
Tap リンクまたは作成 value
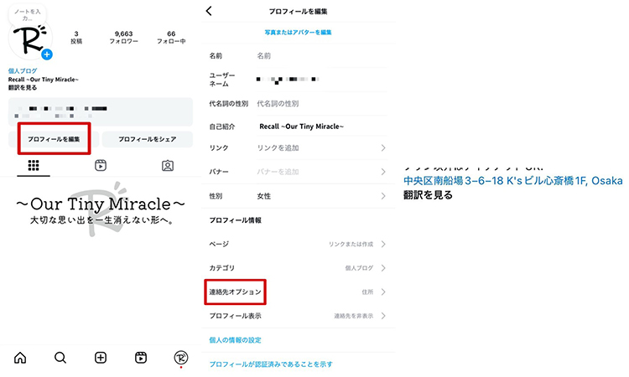(351, 244)
